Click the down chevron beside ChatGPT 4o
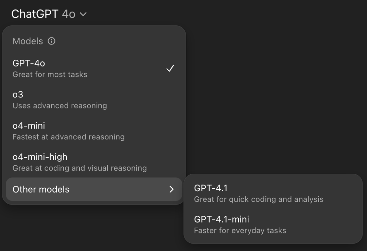 click(83, 14)
